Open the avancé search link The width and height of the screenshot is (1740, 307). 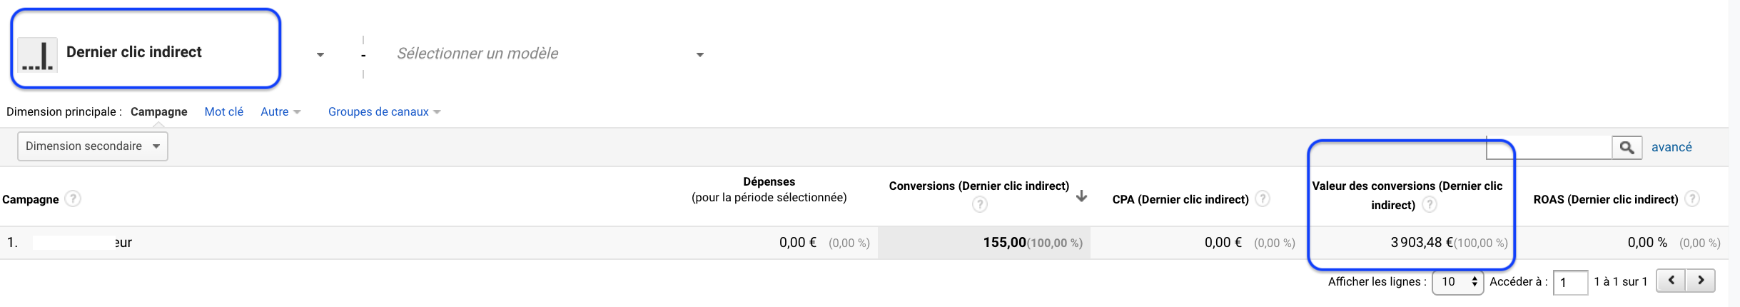coord(1671,147)
